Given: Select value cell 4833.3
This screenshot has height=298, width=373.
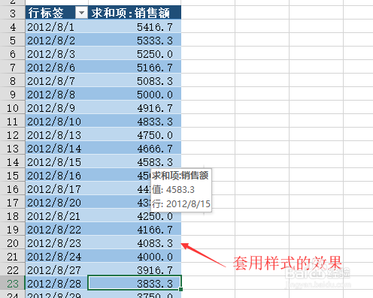Looking at the screenshot, I should (x=135, y=122).
